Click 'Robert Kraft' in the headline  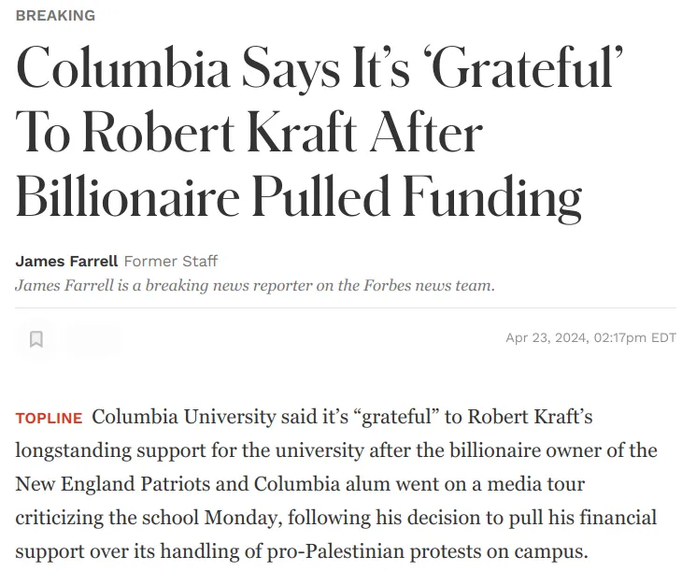coord(220,132)
